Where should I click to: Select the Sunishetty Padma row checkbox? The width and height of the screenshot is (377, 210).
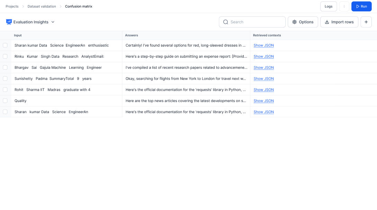(5, 78)
